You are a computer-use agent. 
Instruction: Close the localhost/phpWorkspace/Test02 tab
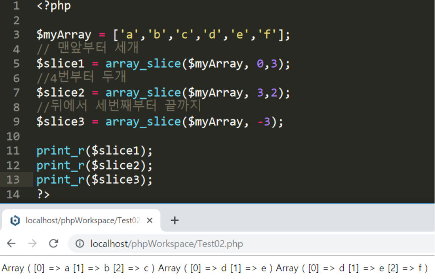pos(149,220)
